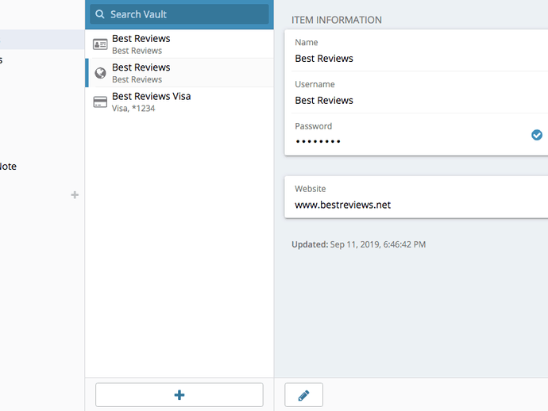Click the Username value Best Reviews
The width and height of the screenshot is (548, 411).
click(324, 100)
